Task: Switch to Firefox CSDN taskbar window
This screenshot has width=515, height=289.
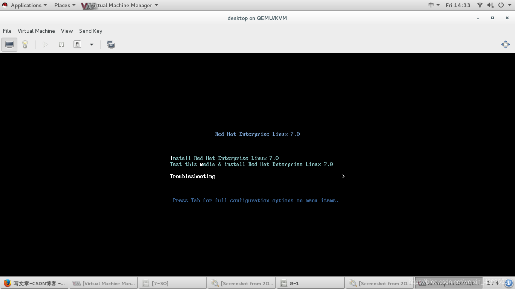Action: (x=34, y=283)
